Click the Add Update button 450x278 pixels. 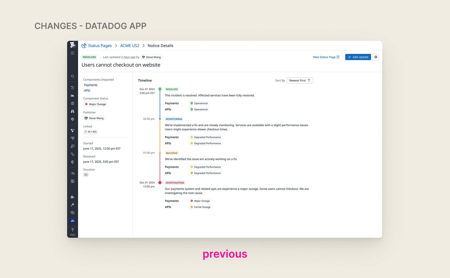pos(358,57)
